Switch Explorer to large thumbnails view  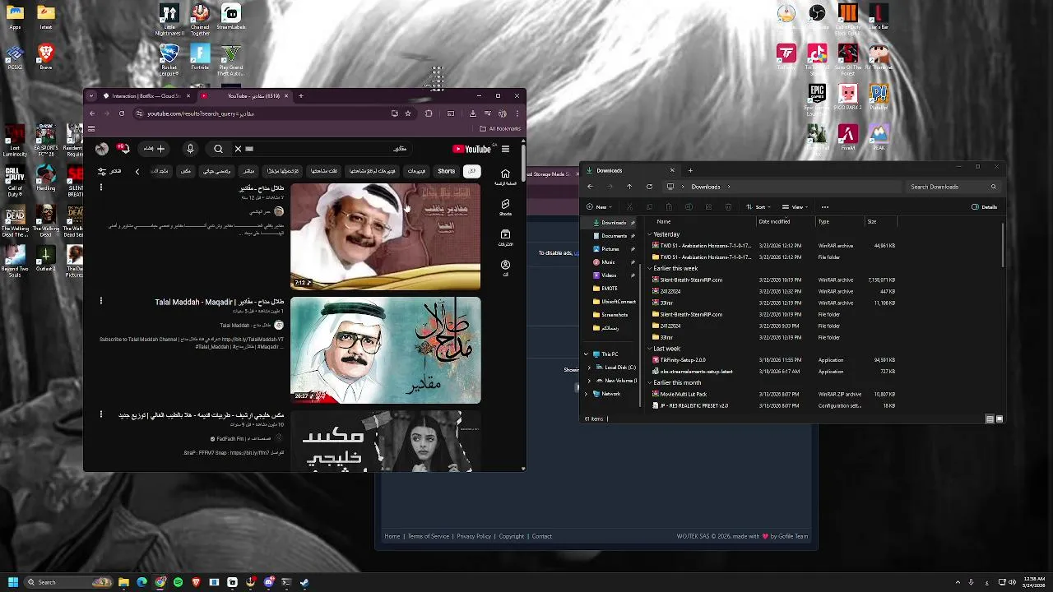click(1000, 419)
